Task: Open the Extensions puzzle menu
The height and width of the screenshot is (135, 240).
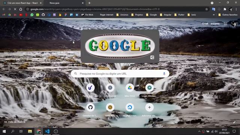Action: pyautogui.click(x=225, y=9)
